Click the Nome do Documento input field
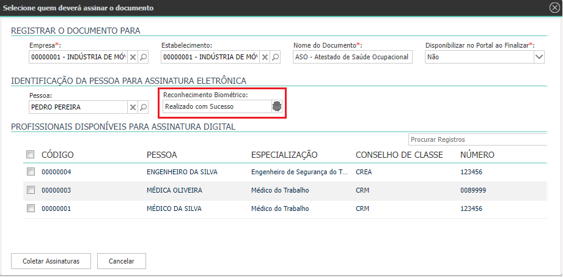 (353, 57)
